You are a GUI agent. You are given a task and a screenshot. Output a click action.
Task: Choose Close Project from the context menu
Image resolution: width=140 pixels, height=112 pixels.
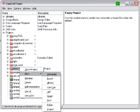click(x=31, y=70)
